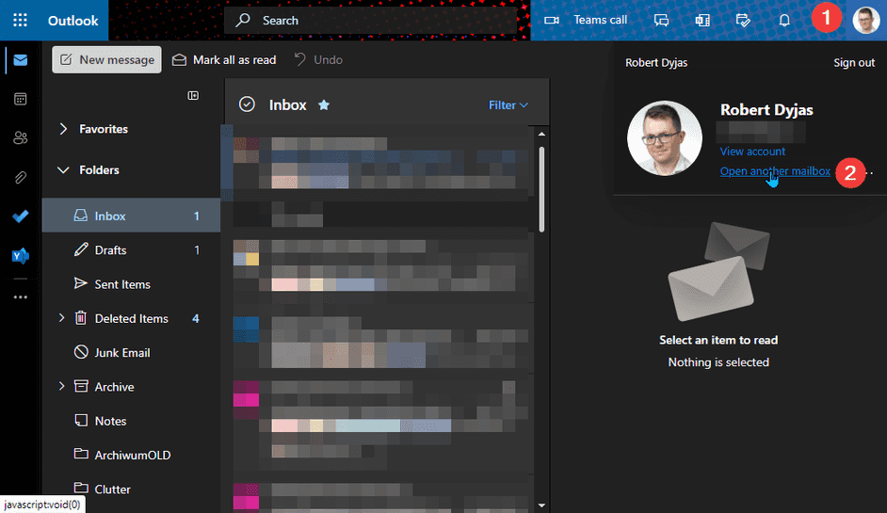887x513 pixels.
Task: Open the Teams chat icon
Action: pyautogui.click(x=661, y=21)
